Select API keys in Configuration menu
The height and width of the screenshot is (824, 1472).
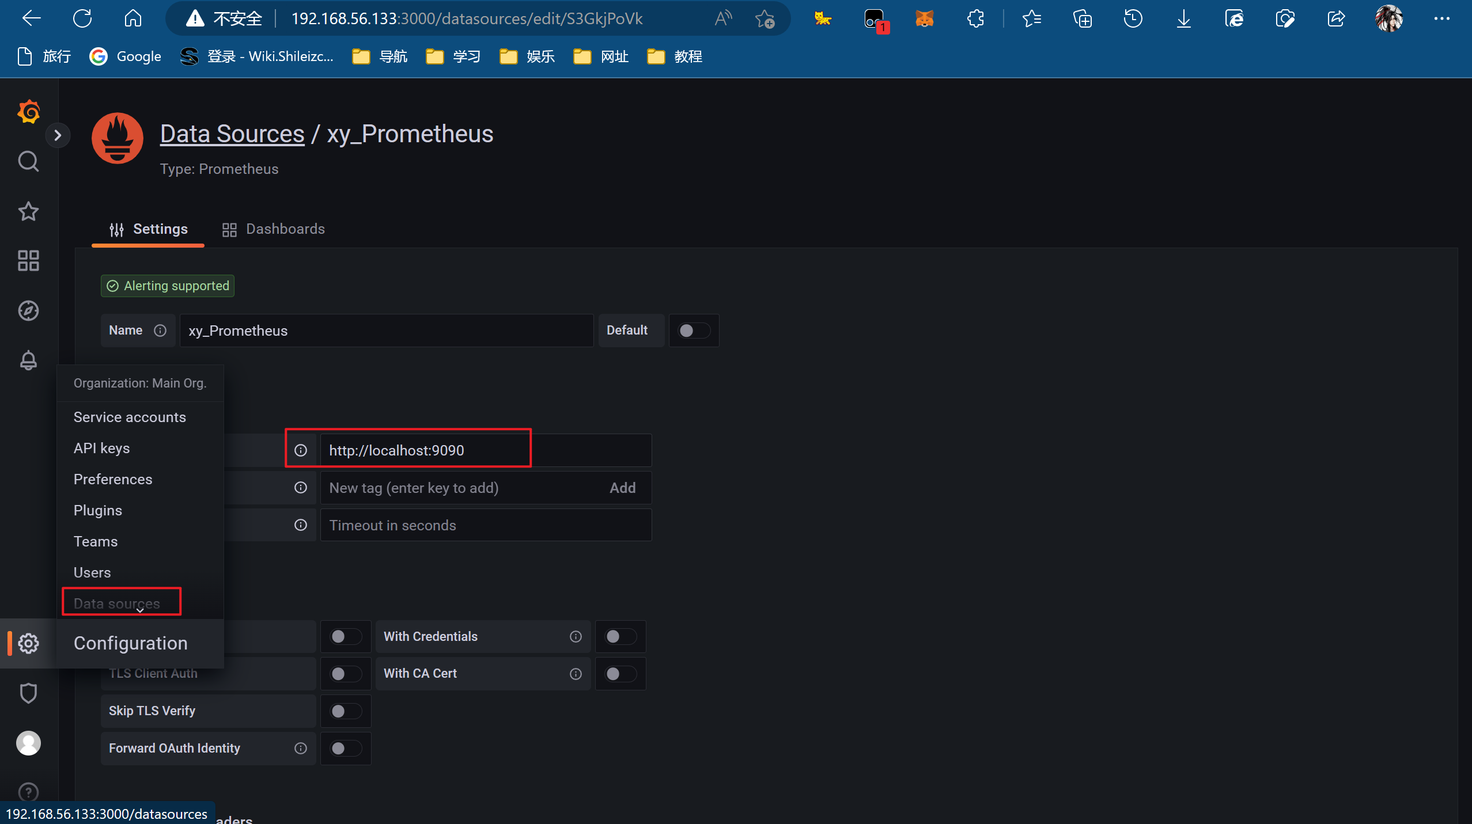pos(140,448)
